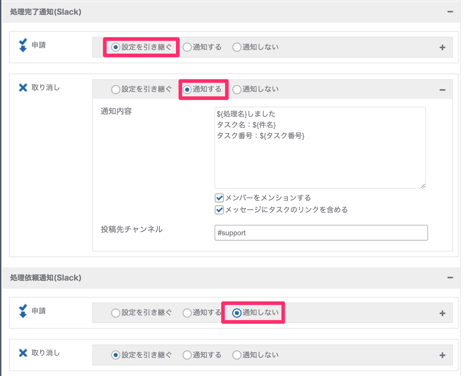Click the 投稿先チャンネル #support field
Screen dimensions: 465x376
(x=321, y=233)
